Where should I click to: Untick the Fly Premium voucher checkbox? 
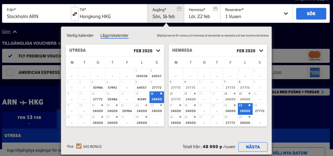coord(10,56)
